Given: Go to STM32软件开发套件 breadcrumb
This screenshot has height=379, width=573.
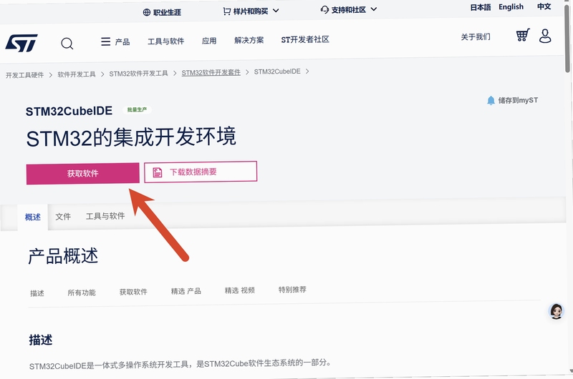Looking at the screenshot, I should point(211,73).
